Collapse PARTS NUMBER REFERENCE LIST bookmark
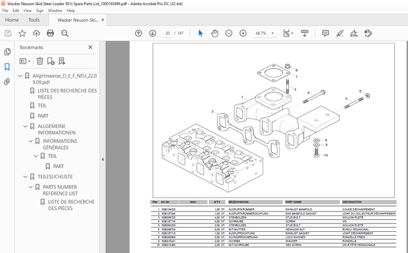The height and width of the screenshot is (253, 408). [x=31, y=187]
